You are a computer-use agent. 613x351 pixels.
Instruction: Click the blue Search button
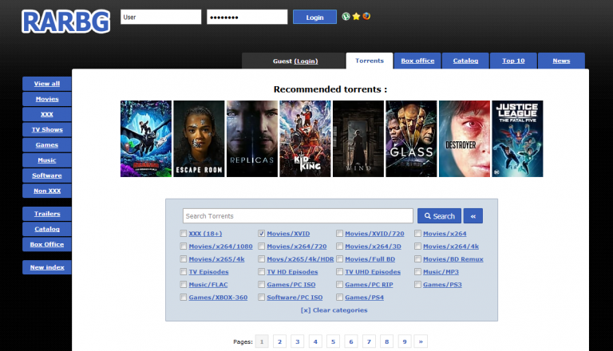coord(439,215)
